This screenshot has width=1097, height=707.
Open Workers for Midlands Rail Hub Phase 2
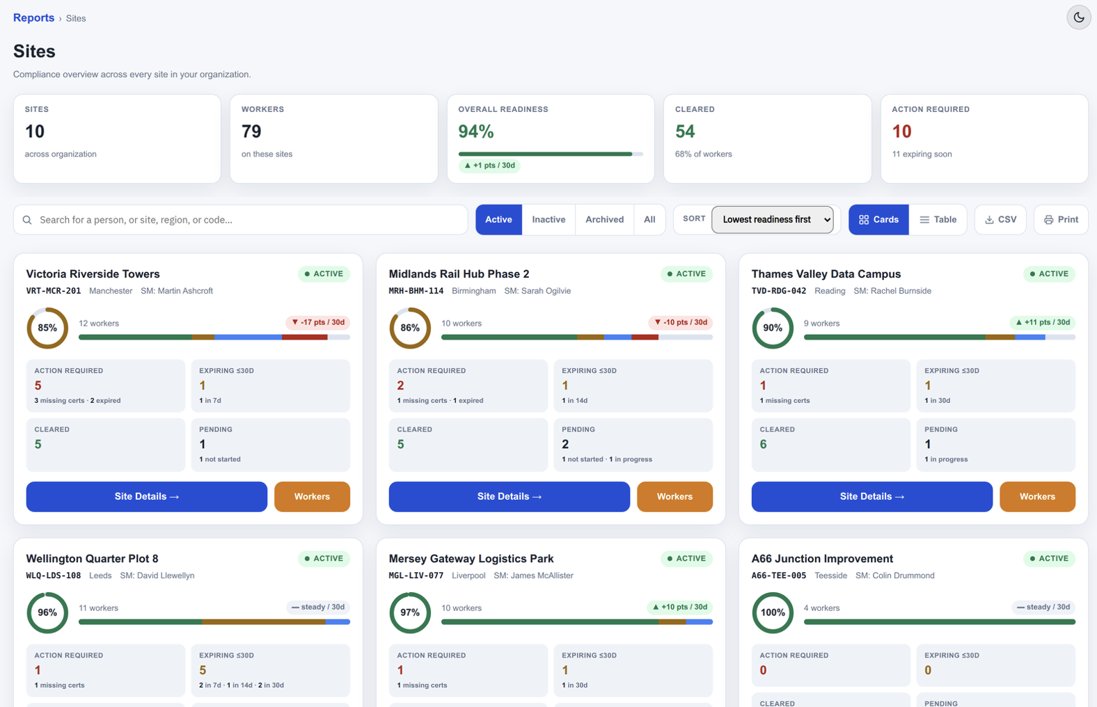[674, 497]
